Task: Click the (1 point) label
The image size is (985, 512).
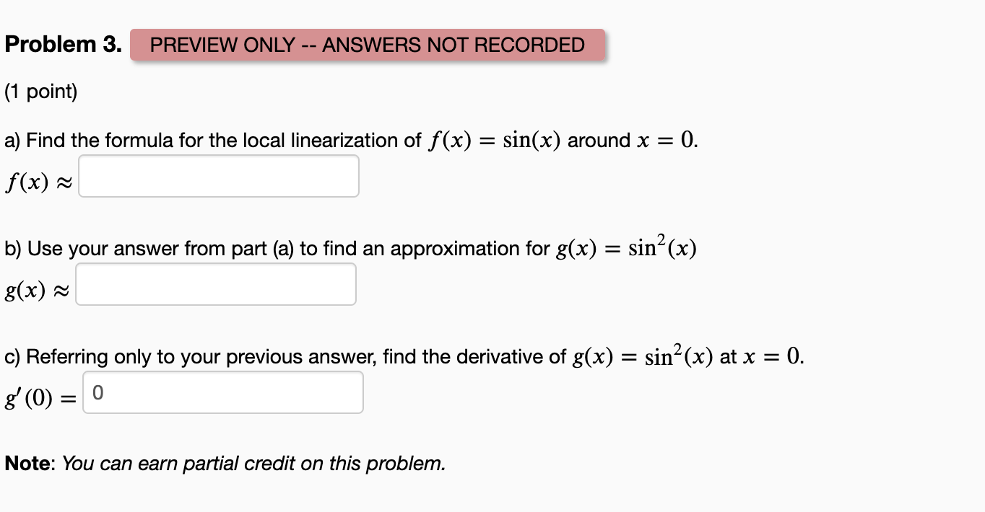Action: (39, 92)
